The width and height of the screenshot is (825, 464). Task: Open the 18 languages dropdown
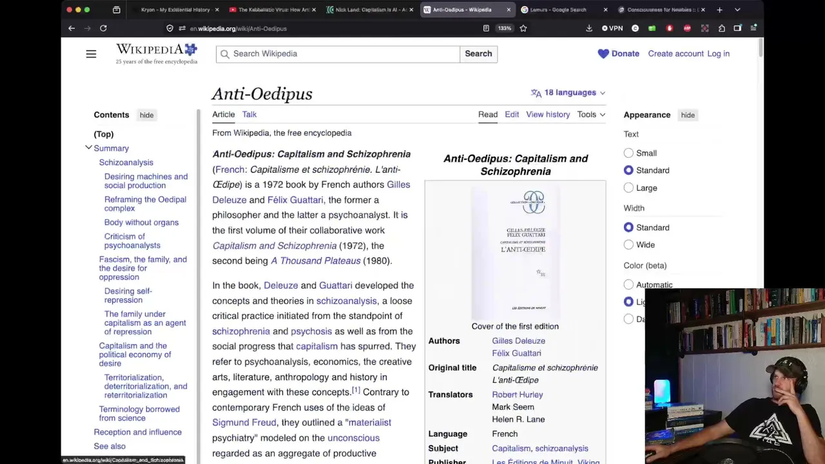(x=568, y=93)
